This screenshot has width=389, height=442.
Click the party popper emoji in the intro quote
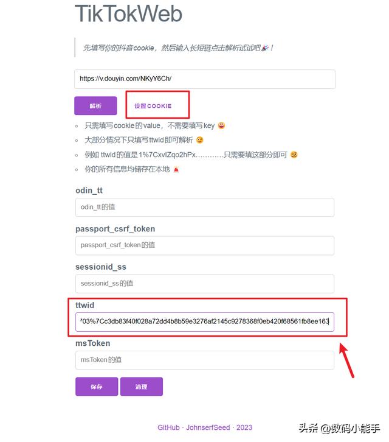[265, 48]
